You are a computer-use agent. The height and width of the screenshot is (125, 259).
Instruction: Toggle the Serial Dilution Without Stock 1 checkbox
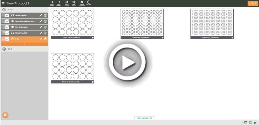click(x=7, y=21)
